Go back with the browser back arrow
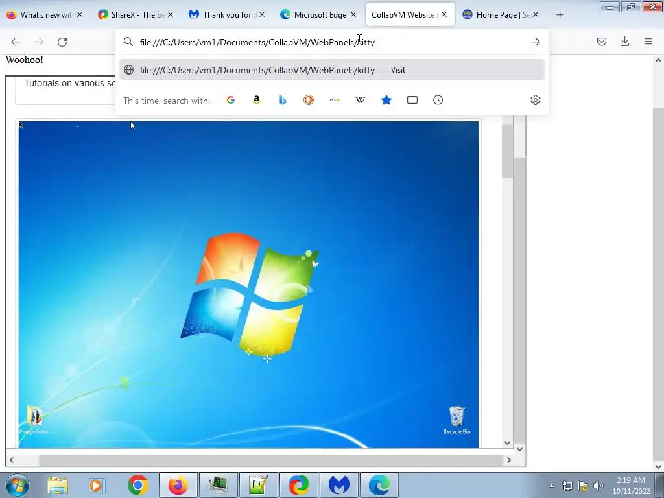 click(16, 42)
